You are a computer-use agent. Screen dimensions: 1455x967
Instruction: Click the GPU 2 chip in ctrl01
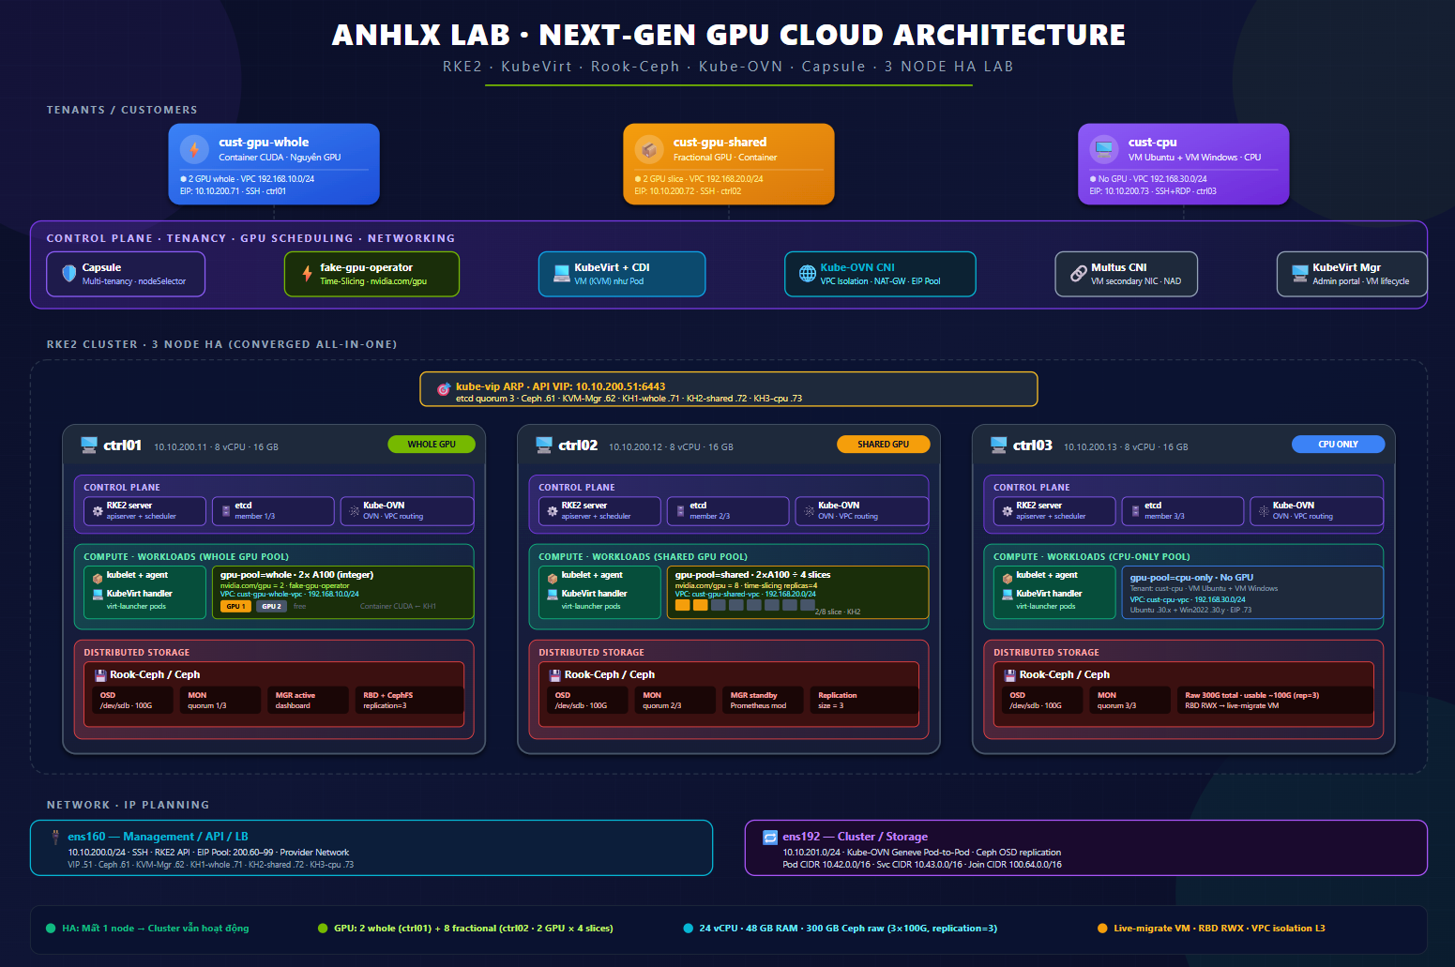271,607
